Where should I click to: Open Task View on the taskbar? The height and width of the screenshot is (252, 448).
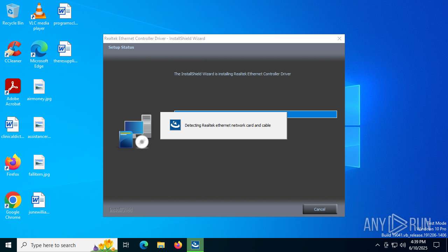(126, 245)
